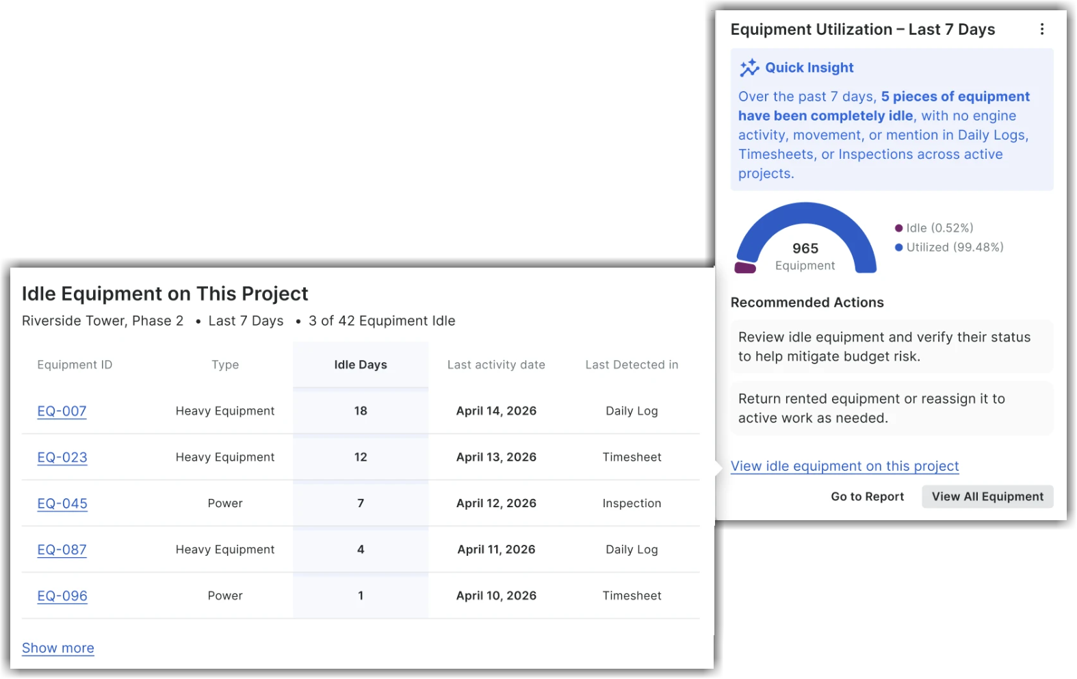Image resolution: width=1077 pixels, height=679 pixels.
Task: Click the purple Idle legend dot
Action: click(898, 228)
